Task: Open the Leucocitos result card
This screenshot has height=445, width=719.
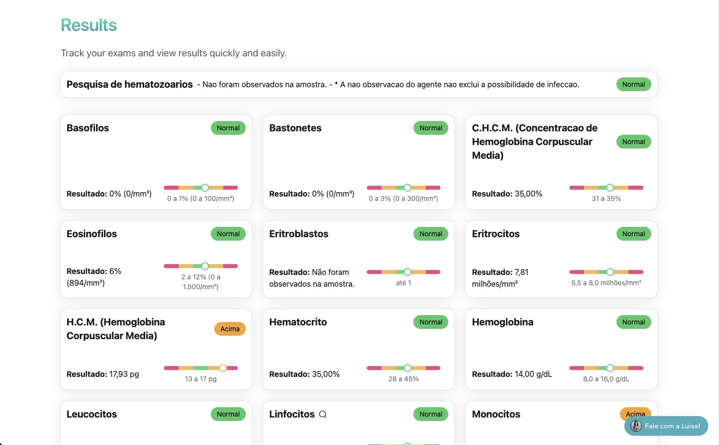Action: [156, 423]
